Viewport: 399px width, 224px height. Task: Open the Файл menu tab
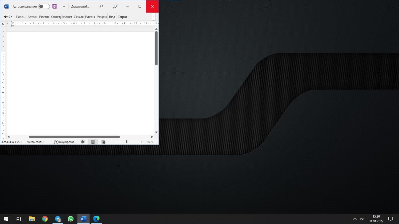point(8,17)
